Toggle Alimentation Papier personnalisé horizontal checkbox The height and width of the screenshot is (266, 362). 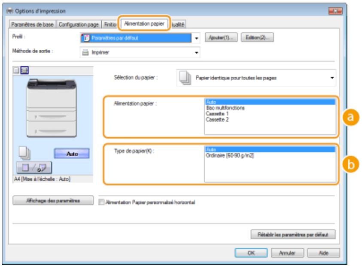(x=101, y=203)
